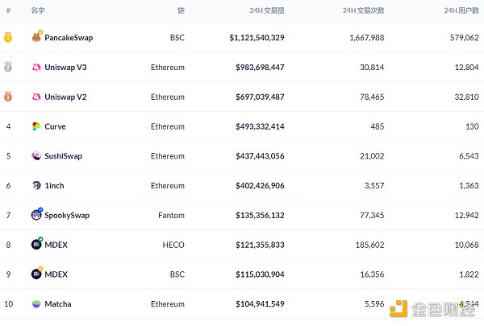Click the HECO MDEX logo icon

tap(36, 245)
